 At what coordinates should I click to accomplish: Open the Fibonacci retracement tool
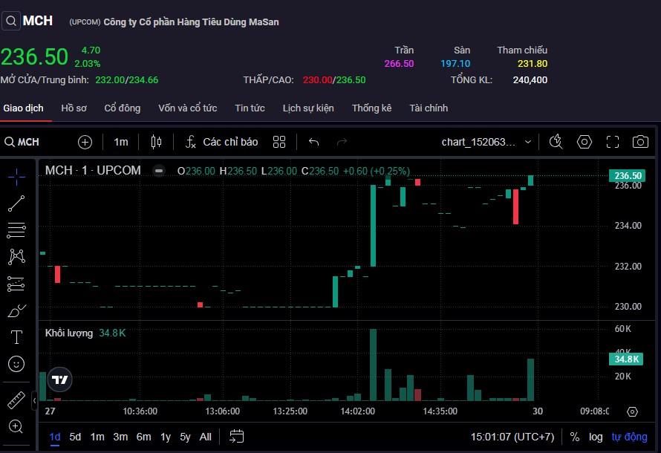tap(16, 230)
